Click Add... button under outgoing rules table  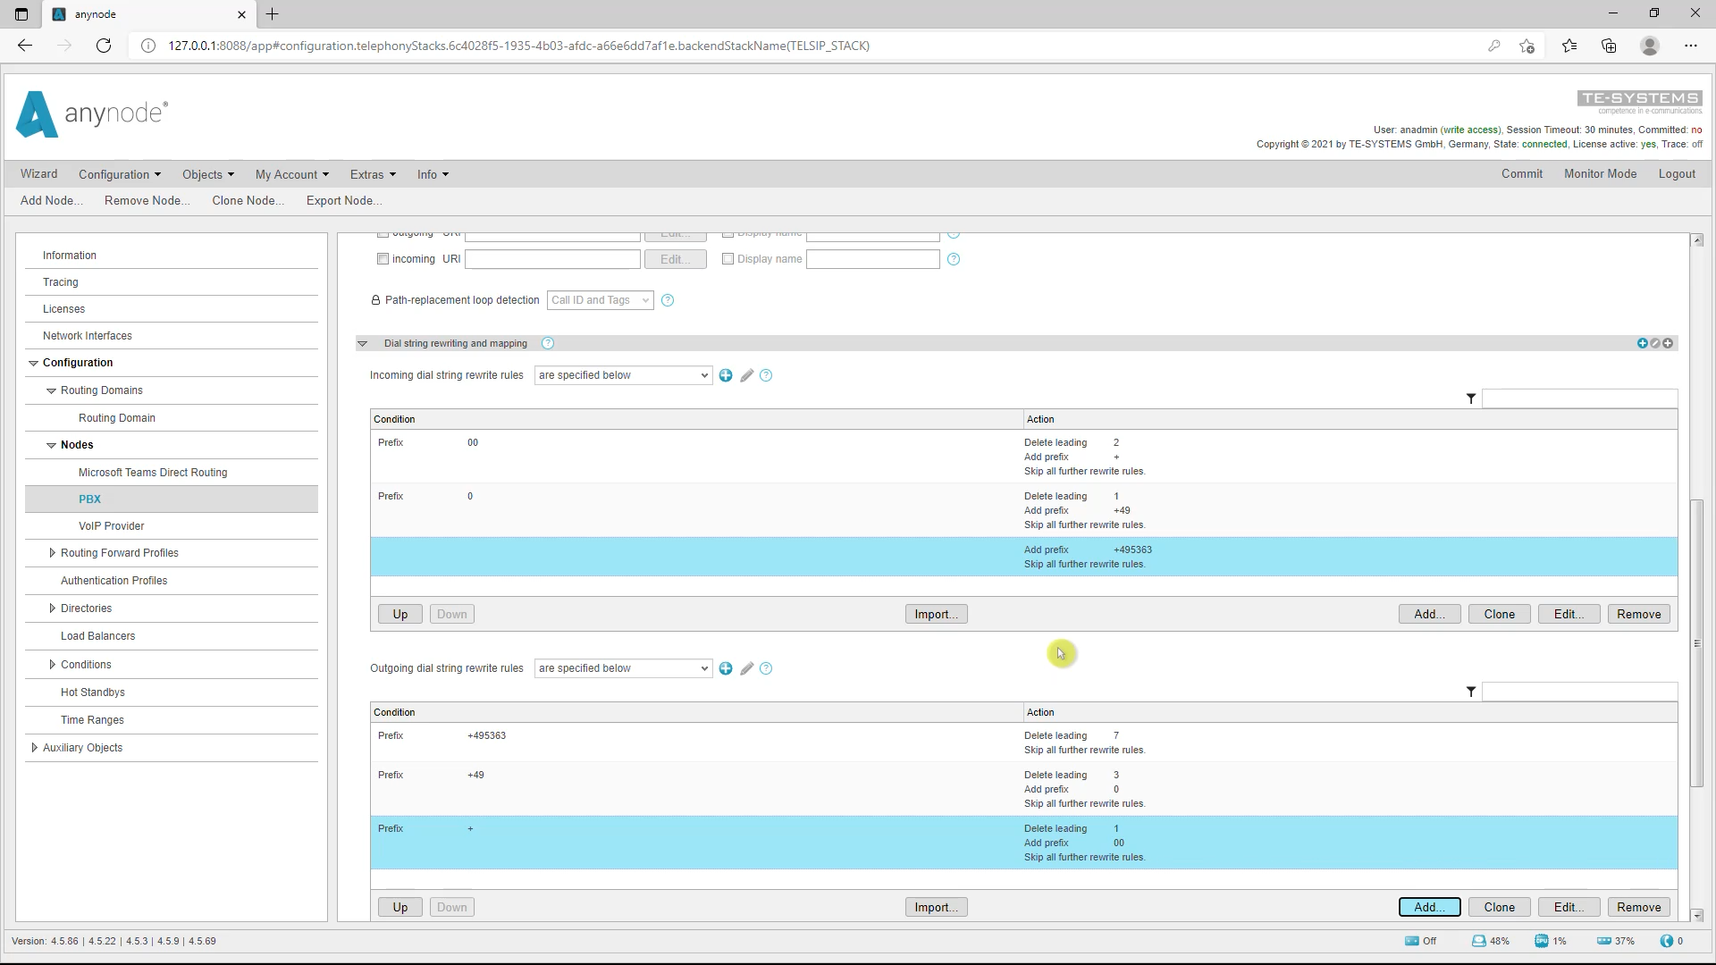(x=1429, y=907)
